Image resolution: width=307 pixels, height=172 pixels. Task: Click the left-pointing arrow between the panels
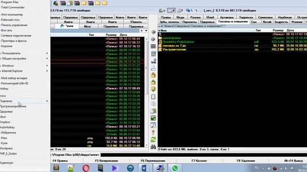(x=153, y=32)
